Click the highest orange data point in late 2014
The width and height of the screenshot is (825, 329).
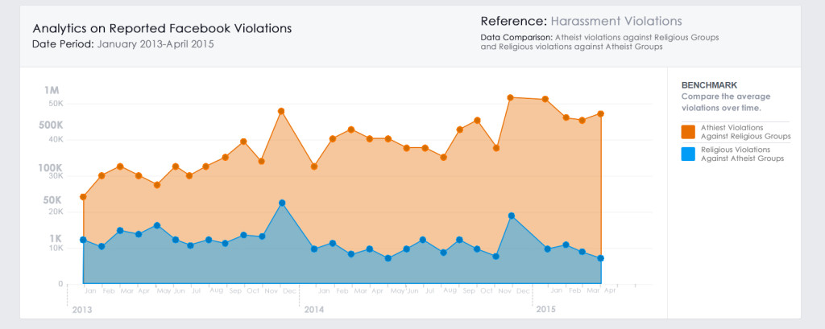click(x=511, y=97)
